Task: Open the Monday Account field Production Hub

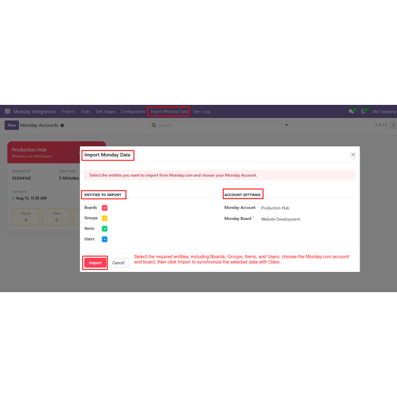Action: [x=275, y=208]
